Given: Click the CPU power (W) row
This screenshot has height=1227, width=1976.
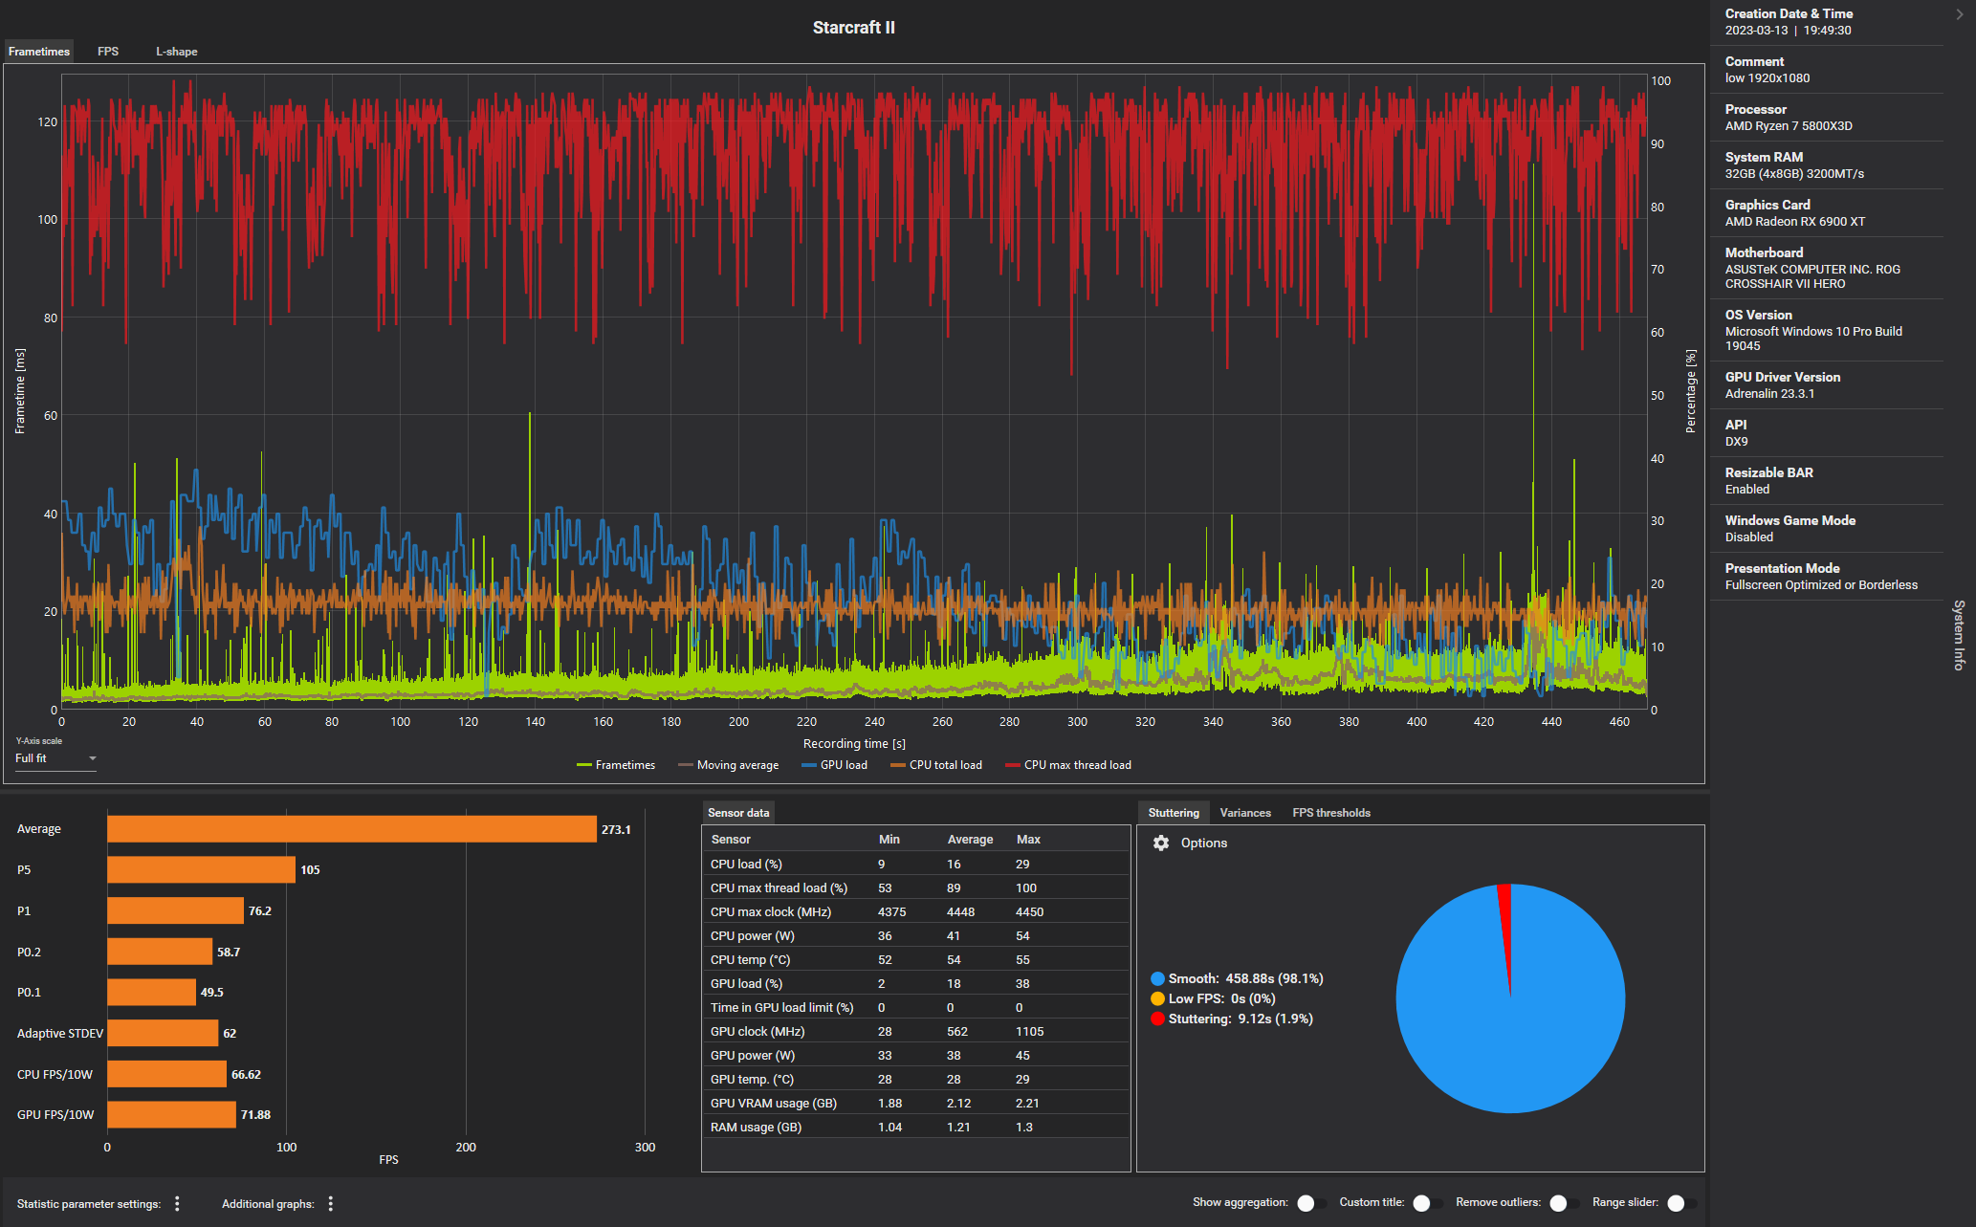Looking at the screenshot, I should [x=915, y=935].
